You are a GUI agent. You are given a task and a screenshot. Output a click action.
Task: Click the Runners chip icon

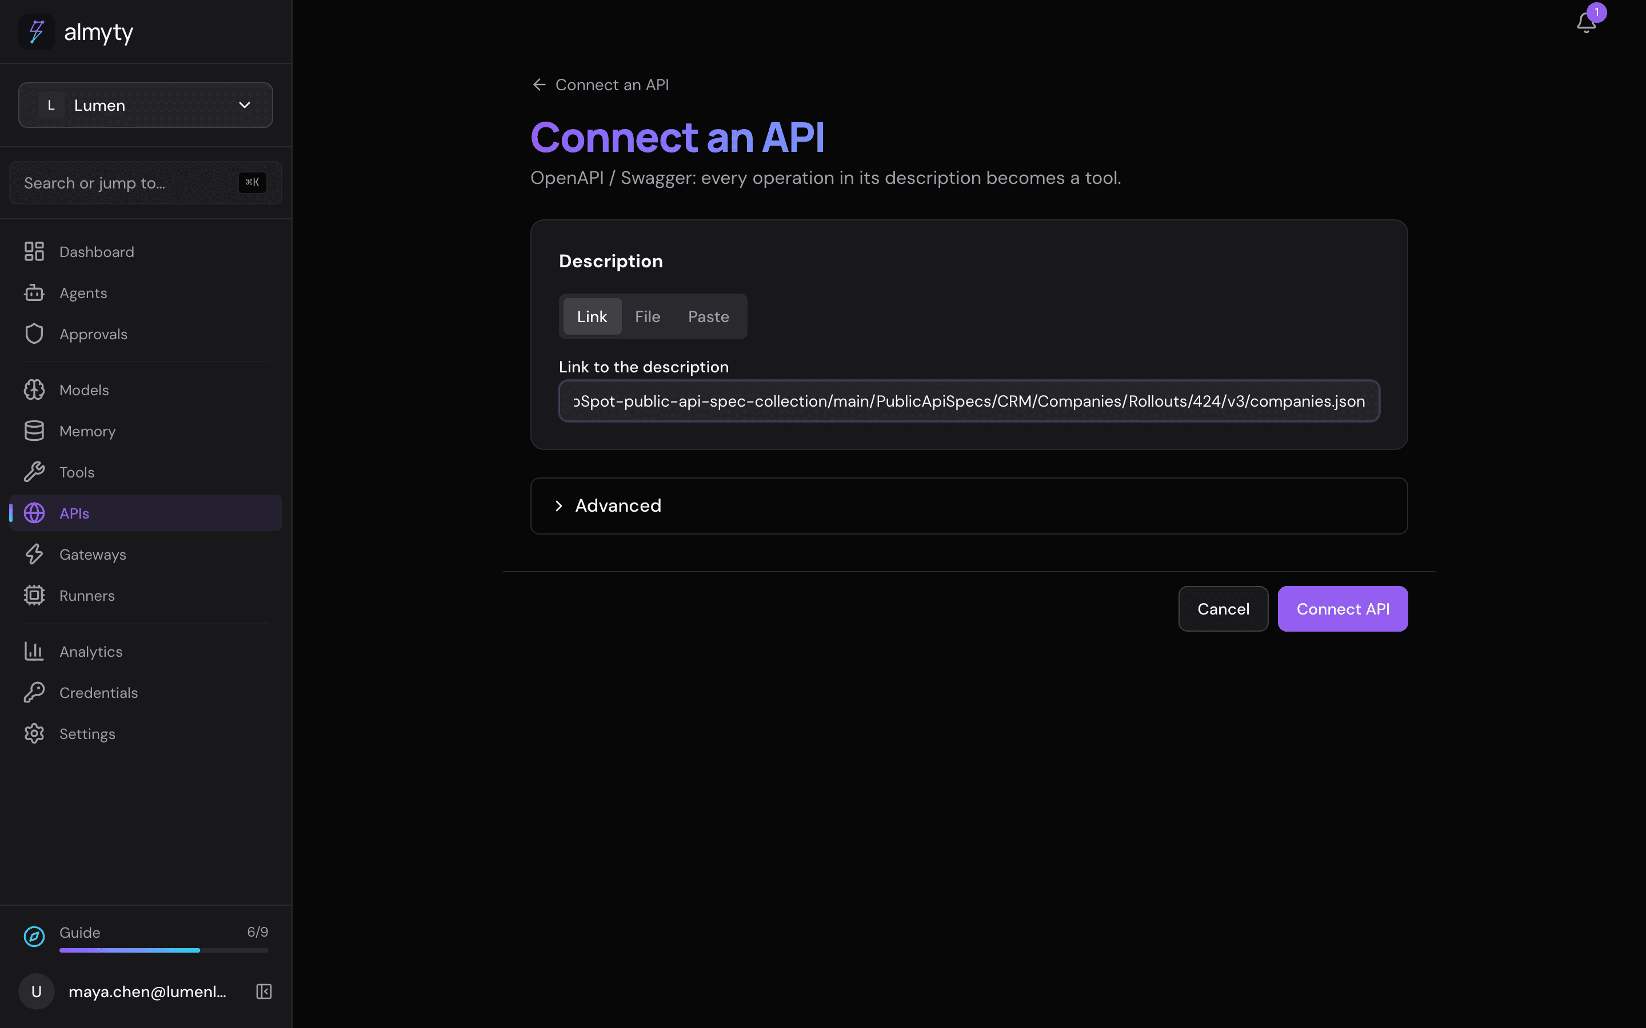pos(34,596)
